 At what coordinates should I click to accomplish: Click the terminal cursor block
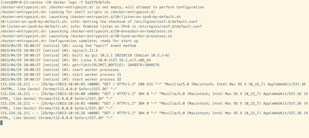click(x=1, y=123)
